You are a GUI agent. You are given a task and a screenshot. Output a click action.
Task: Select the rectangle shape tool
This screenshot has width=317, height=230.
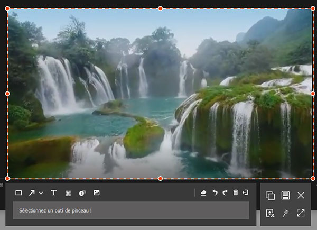pyautogui.click(x=18, y=193)
